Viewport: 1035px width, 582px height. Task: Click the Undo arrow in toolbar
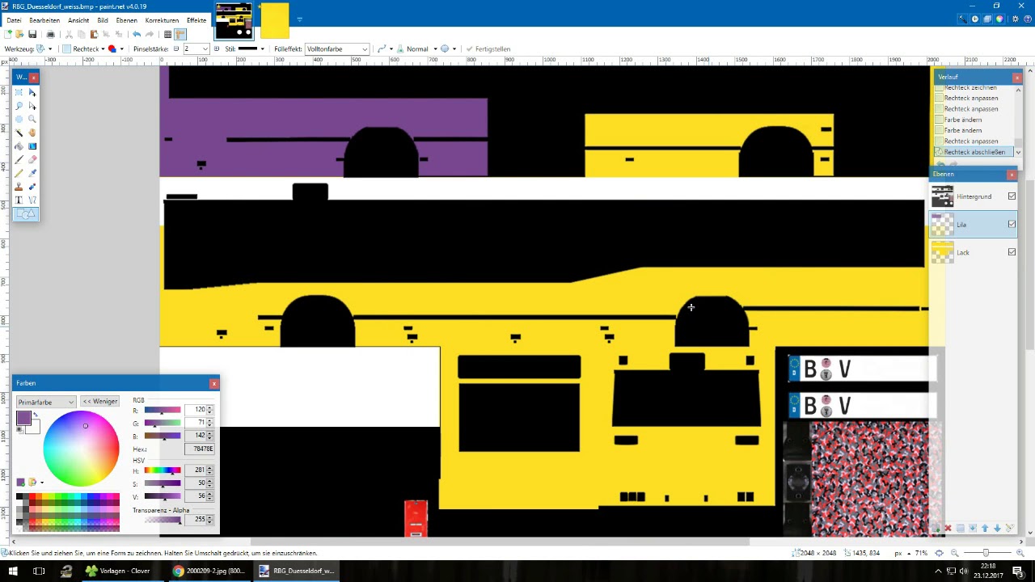pos(137,35)
